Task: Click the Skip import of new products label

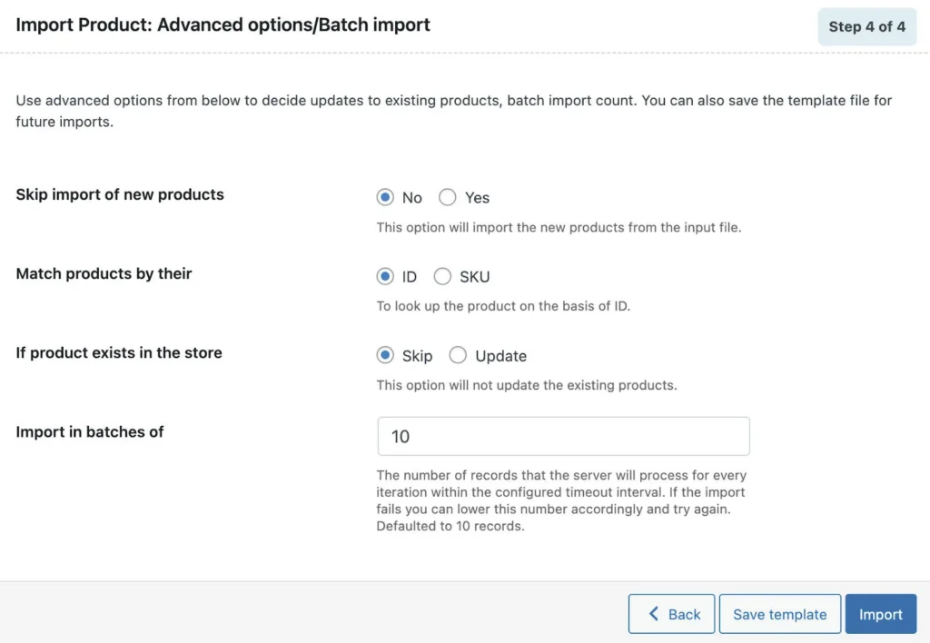Action: [119, 194]
